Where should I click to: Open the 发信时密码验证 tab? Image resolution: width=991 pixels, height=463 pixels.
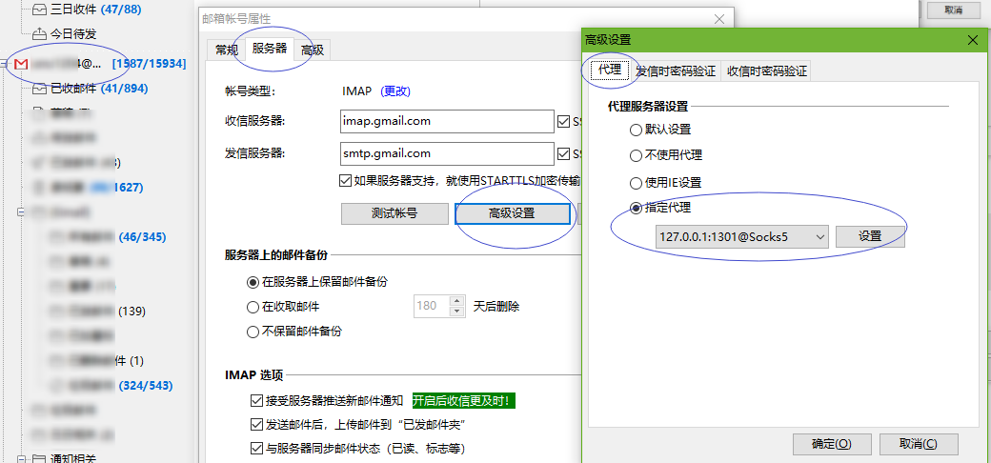coord(676,70)
